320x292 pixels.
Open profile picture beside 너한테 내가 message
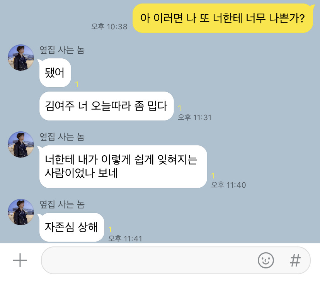(21, 144)
